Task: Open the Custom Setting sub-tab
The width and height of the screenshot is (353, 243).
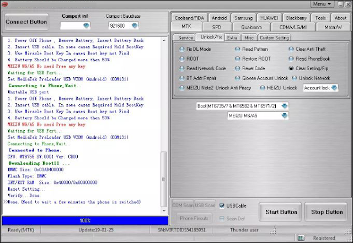Action: [x=274, y=38]
